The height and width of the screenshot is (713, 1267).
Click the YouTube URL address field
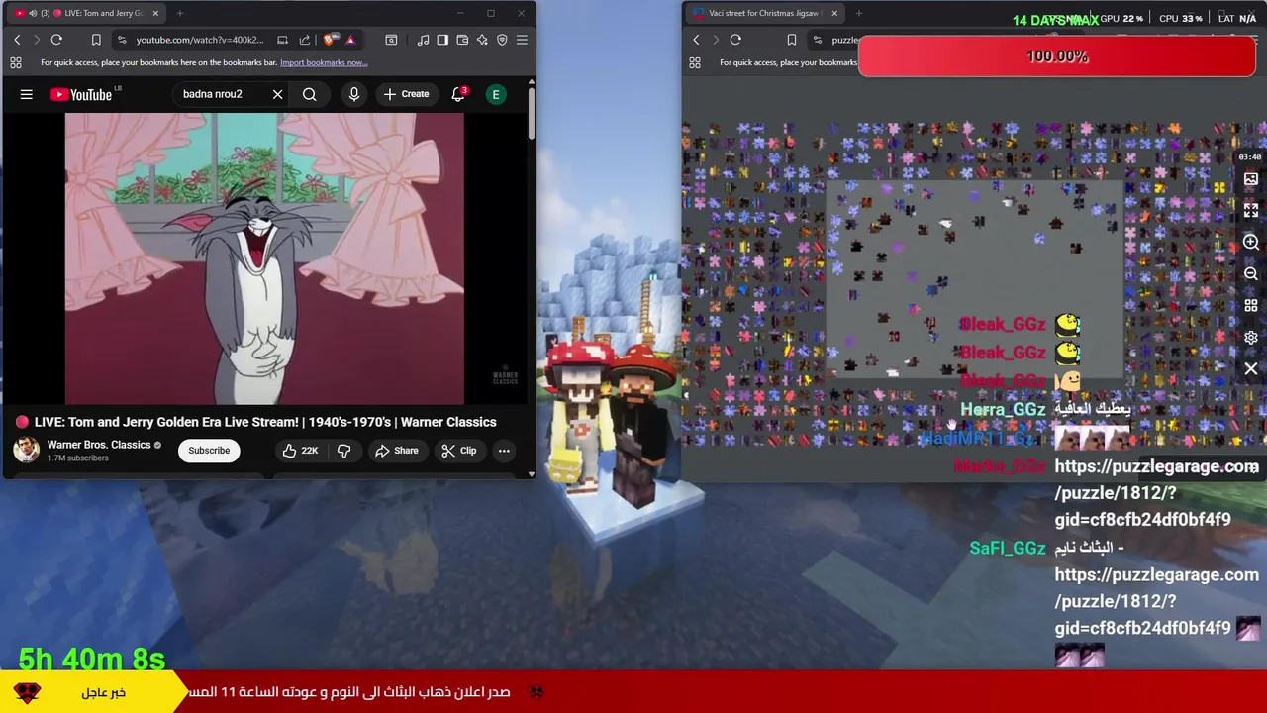[x=200, y=40]
